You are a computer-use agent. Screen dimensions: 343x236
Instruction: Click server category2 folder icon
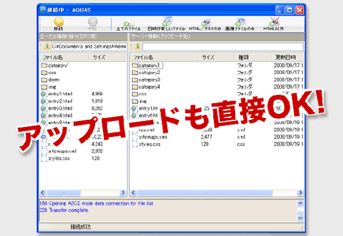135,73
